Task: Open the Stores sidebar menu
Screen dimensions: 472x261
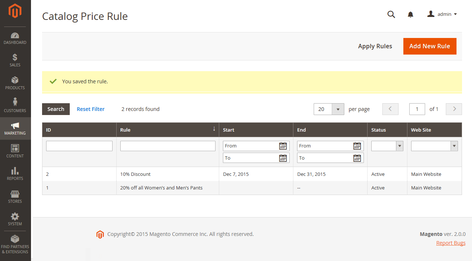Action: pyautogui.click(x=15, y=197)
